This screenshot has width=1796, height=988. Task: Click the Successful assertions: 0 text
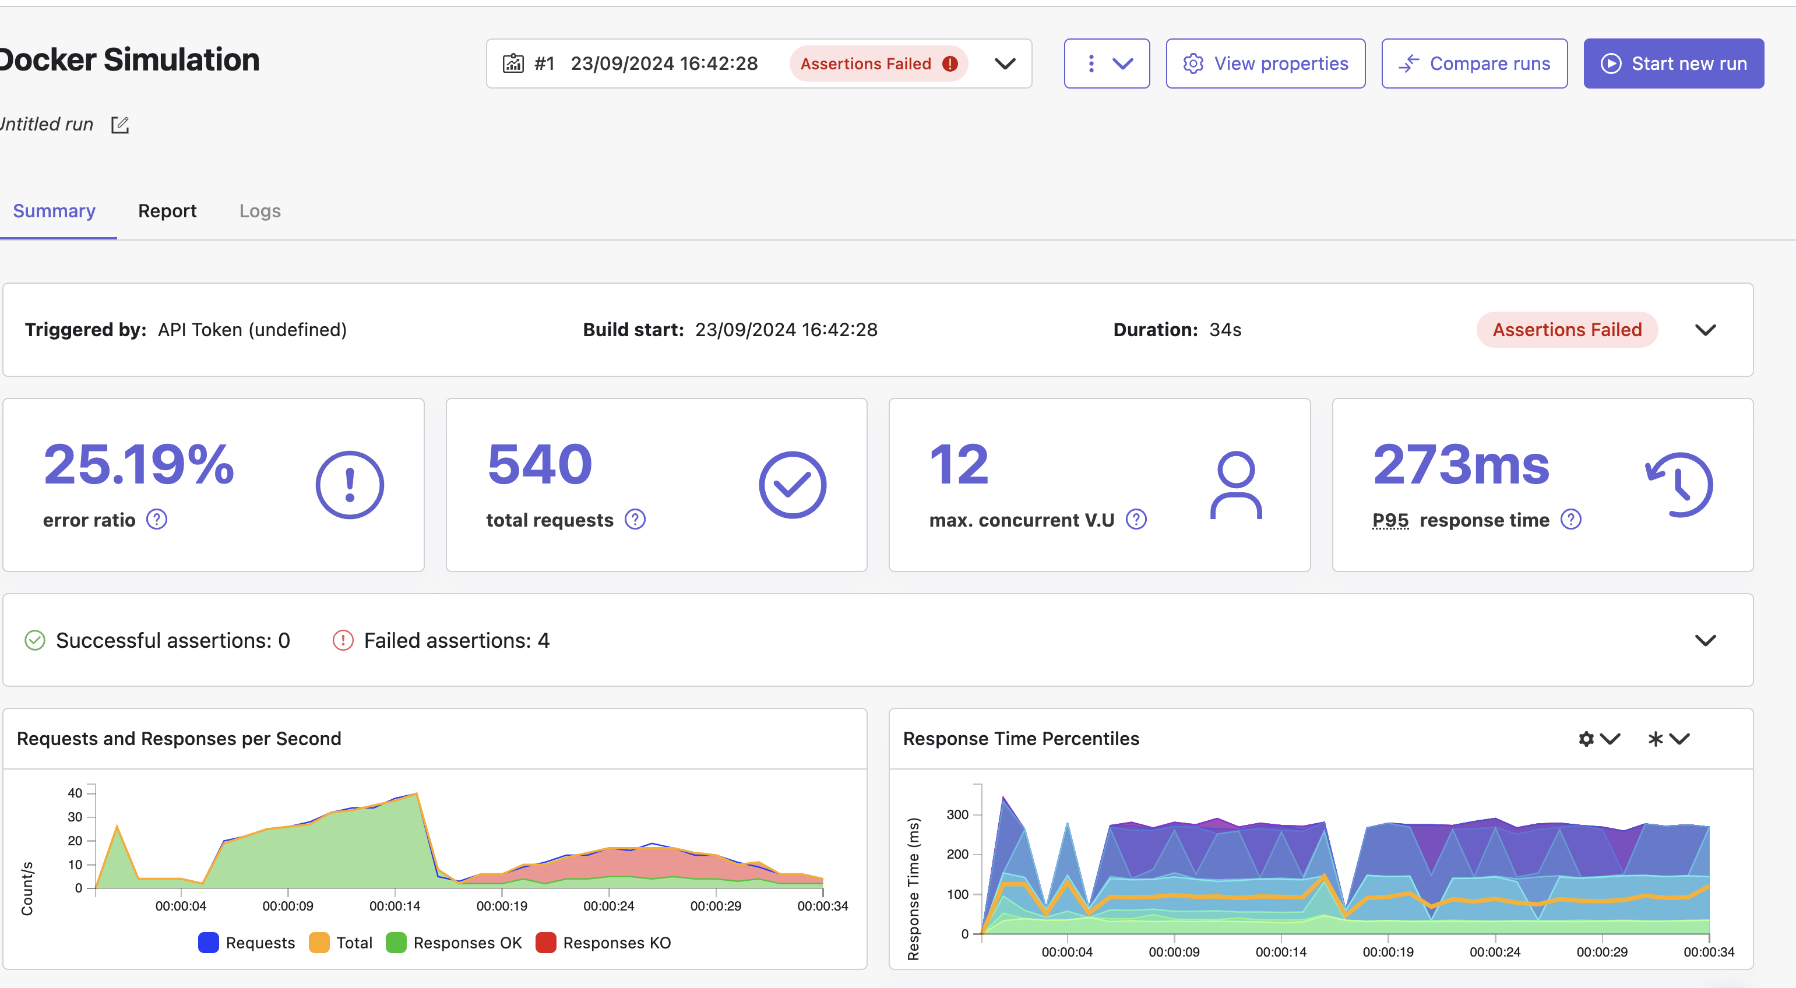click(x=173, y=640)
